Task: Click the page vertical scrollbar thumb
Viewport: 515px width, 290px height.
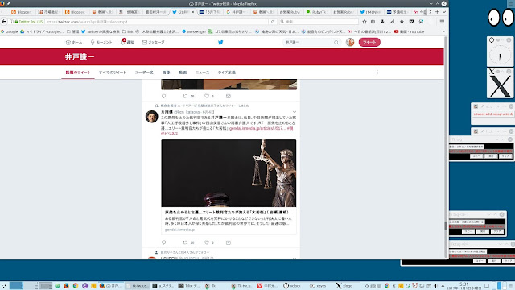Action: (x=446, y=226)
